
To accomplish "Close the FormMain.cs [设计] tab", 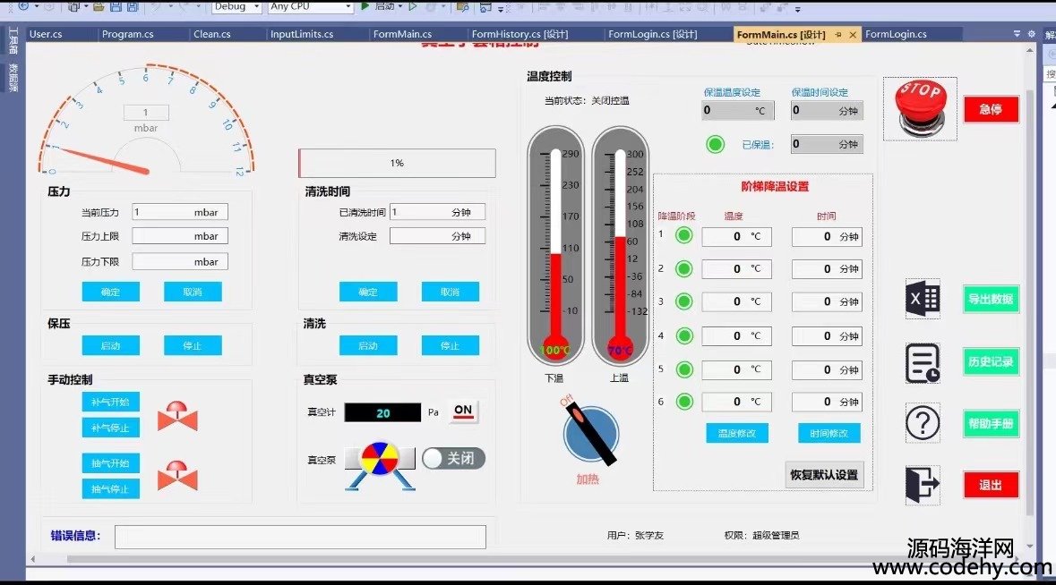I will coord(853,34).
